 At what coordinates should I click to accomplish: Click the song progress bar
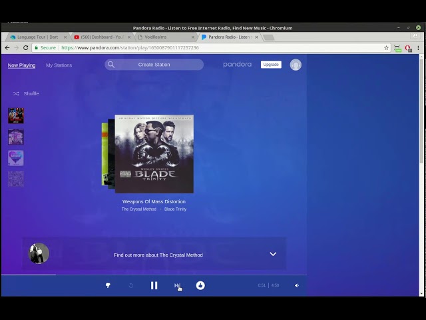154,275
